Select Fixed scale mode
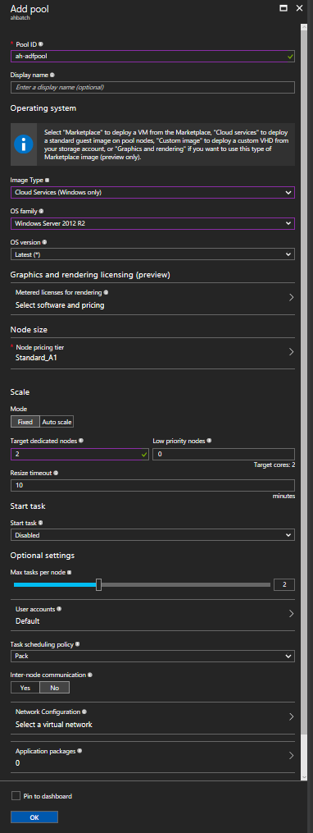Viewport: 313px width, 833px height. coord(25,423)
